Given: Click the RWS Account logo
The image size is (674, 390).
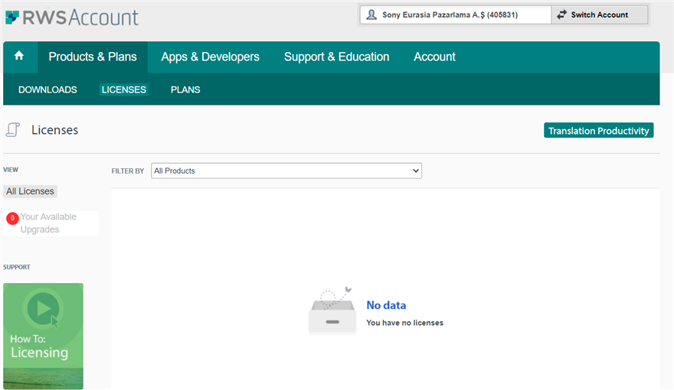Looking at the screenshot, I should [72, 17].
